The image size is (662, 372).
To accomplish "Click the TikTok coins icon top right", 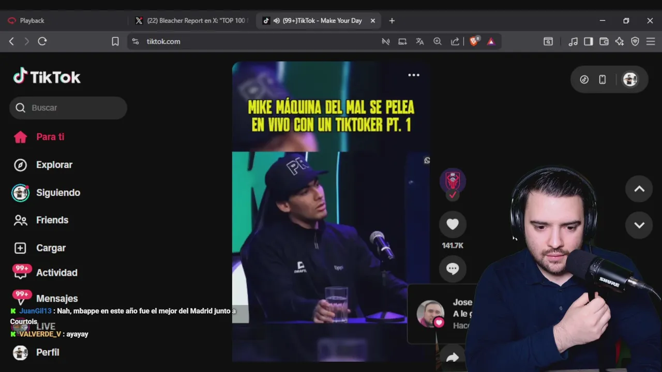I will pos(584,80).
